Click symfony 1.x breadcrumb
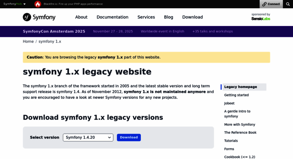 pos(50,41)
